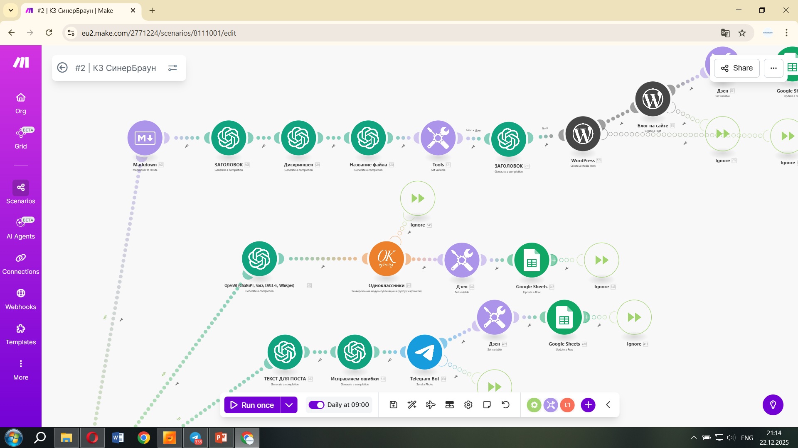Select the Telegram Bot module
The image size is (798, 448).
tap(425, 352)
